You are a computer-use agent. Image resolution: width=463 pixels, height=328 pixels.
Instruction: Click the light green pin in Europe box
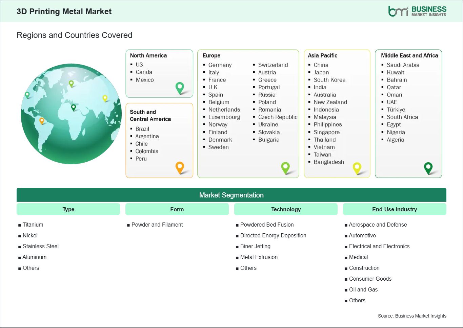point(285,167)
